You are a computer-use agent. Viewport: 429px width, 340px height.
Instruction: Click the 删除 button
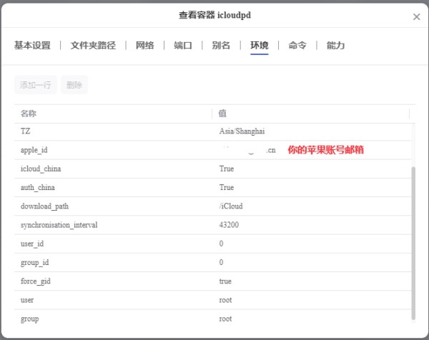(74, 85)
